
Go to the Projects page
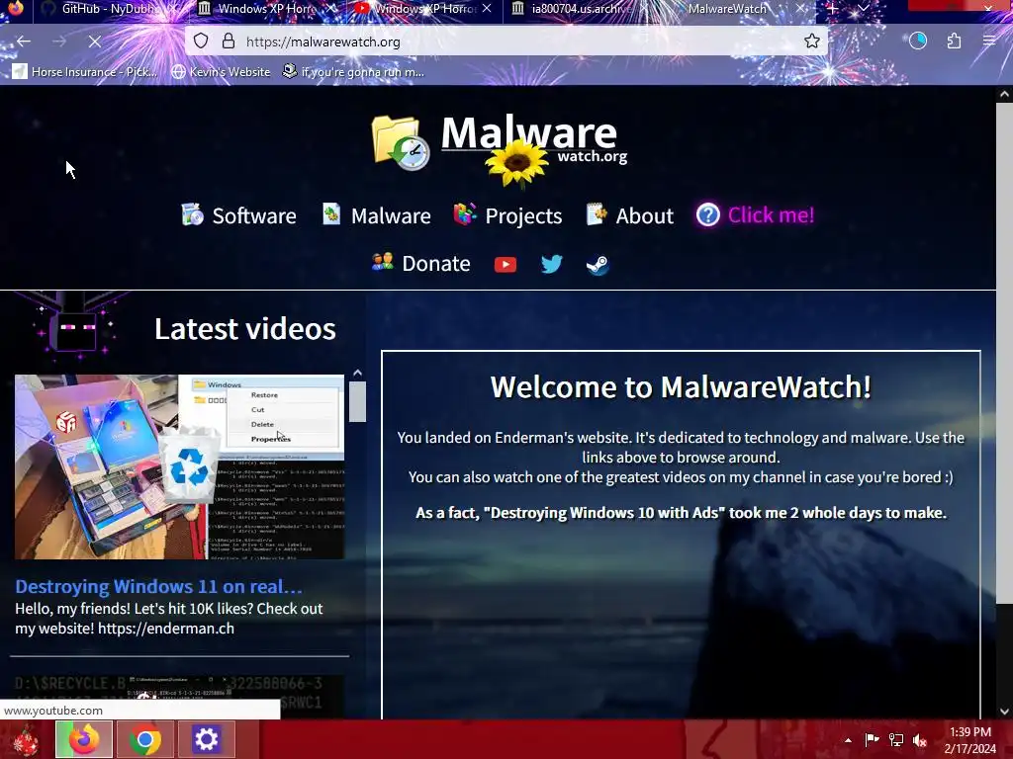pos(507,214)
